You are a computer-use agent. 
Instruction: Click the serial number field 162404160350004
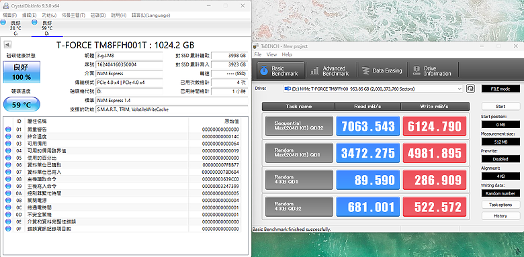point(130,64)
